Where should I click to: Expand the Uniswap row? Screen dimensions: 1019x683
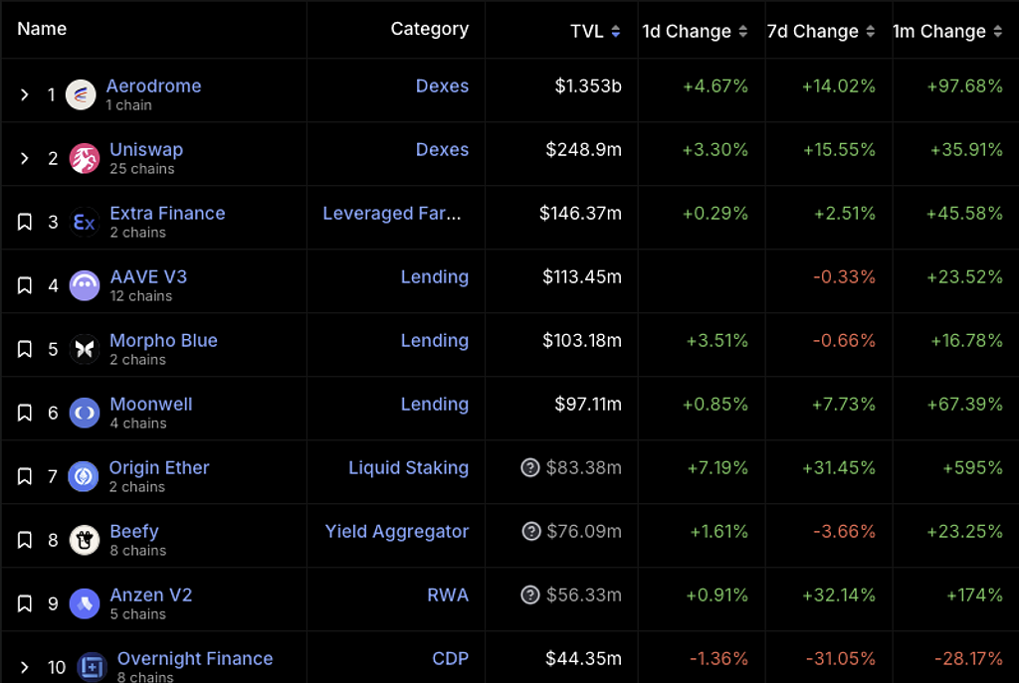(x=25, y=158)
